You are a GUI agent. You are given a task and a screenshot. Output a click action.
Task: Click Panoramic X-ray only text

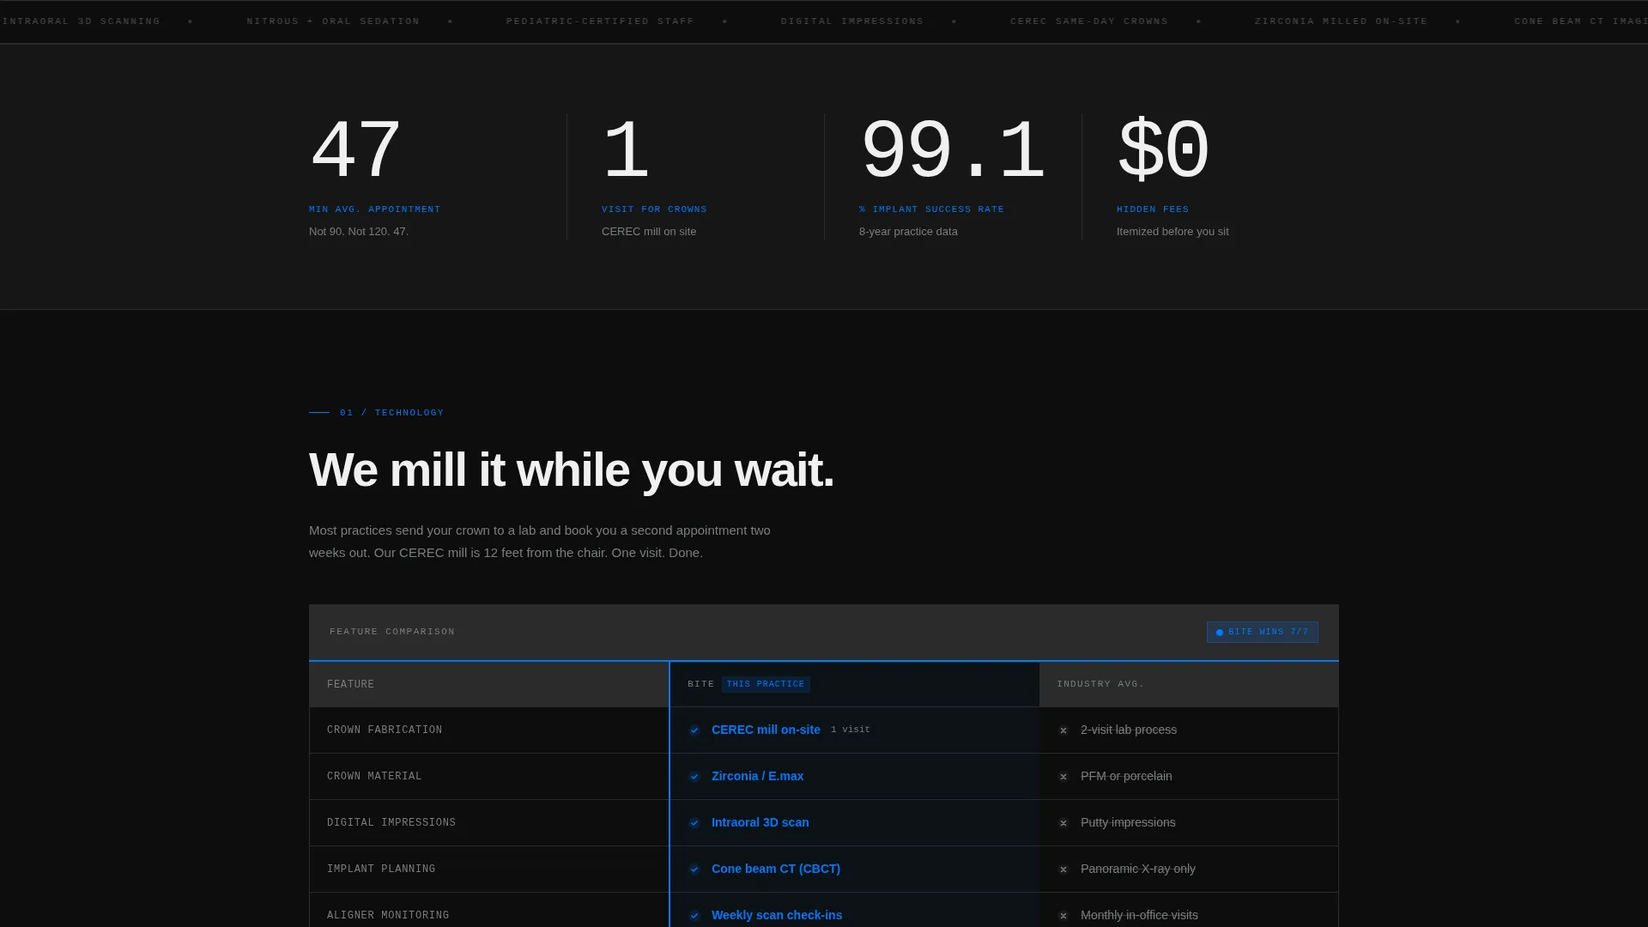(x=1138, y=869)
